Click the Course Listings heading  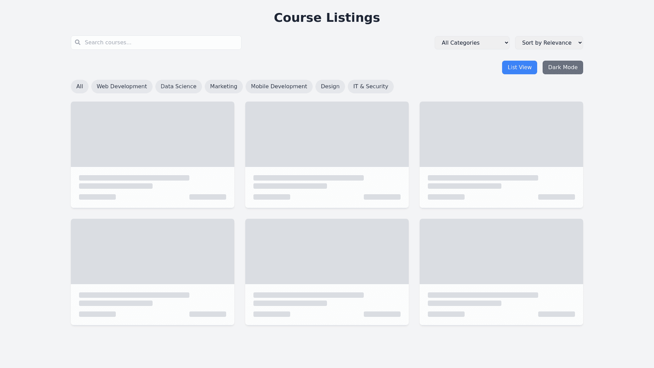click(x=327, y=18)
